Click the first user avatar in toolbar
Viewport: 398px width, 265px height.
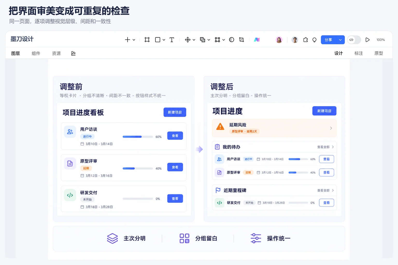(x=279, y=40)
